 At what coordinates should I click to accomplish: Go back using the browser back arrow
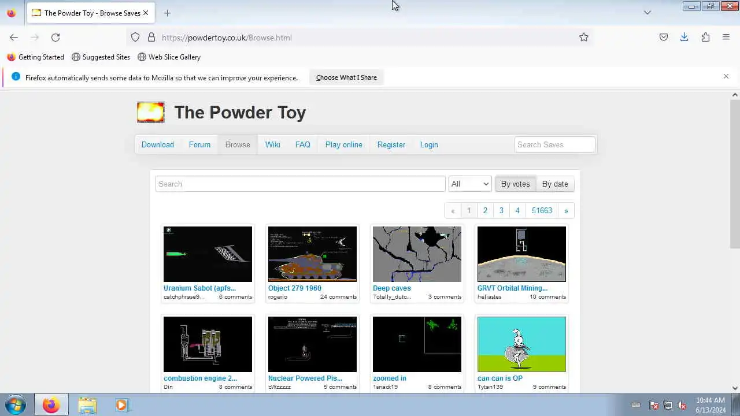click(x=14, y=38)
